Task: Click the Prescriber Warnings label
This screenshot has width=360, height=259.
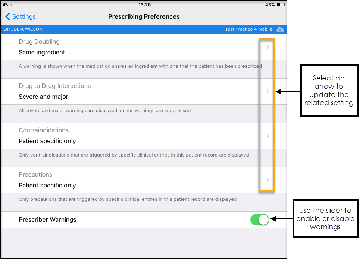Action: 47,219
